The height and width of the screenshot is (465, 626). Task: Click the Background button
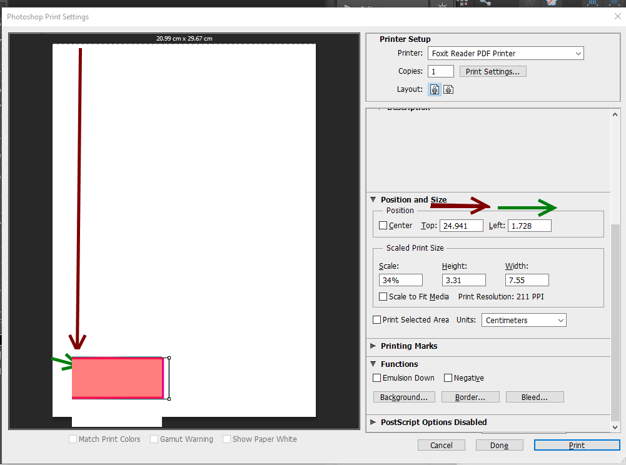point(404,397)
